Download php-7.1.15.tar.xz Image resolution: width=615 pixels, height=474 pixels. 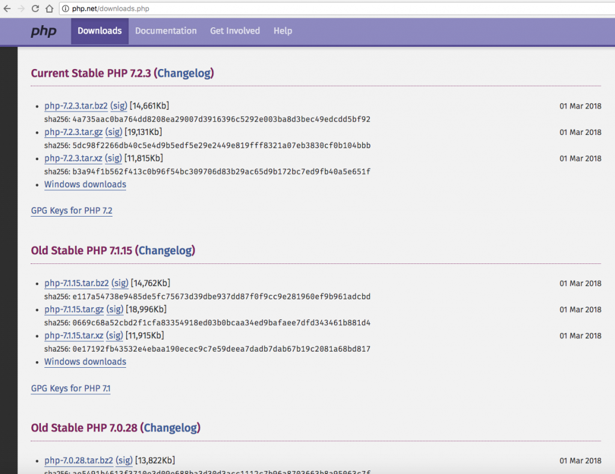(x=74, y=335)
